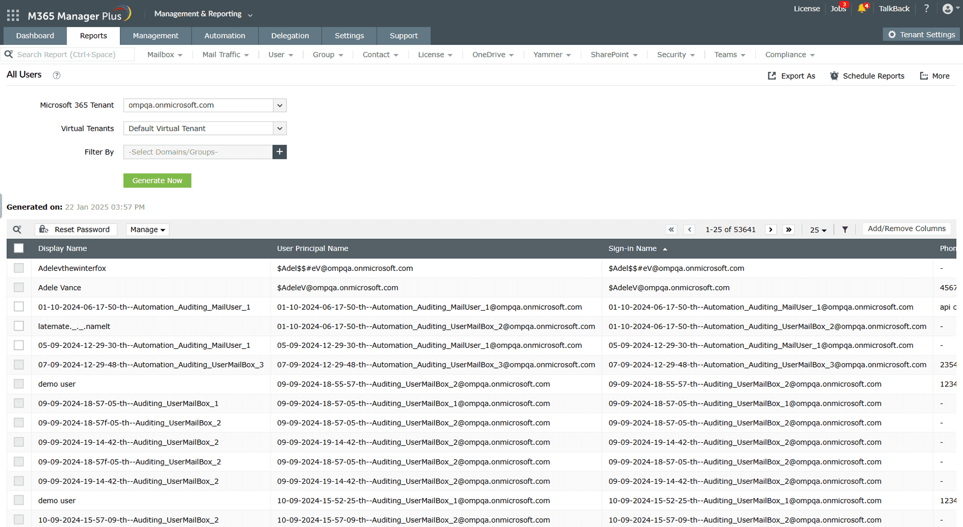Click the Generate Now button

click(x=157, y=180)
